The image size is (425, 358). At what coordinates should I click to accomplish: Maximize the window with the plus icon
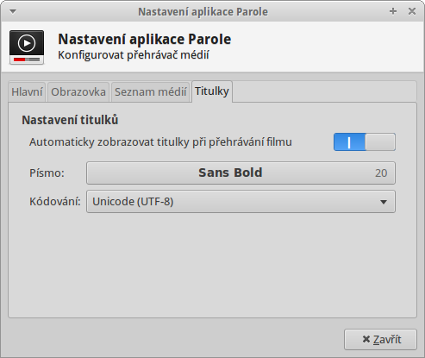point(393,11)
